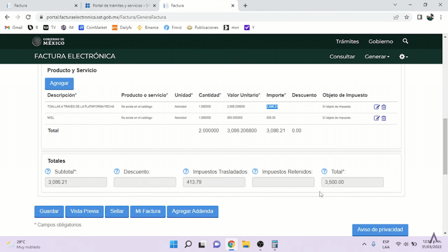The width and height of the screenshot is (448, 252).
Task: Open help icon next to Impuestos Trasladados
Action: pyautogui.click(x=186, y=171)
